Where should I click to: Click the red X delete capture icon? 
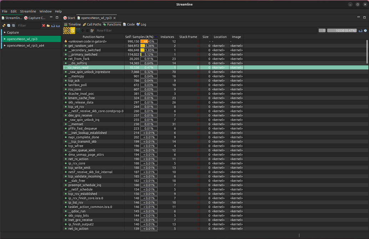click(x=44, y=26)
